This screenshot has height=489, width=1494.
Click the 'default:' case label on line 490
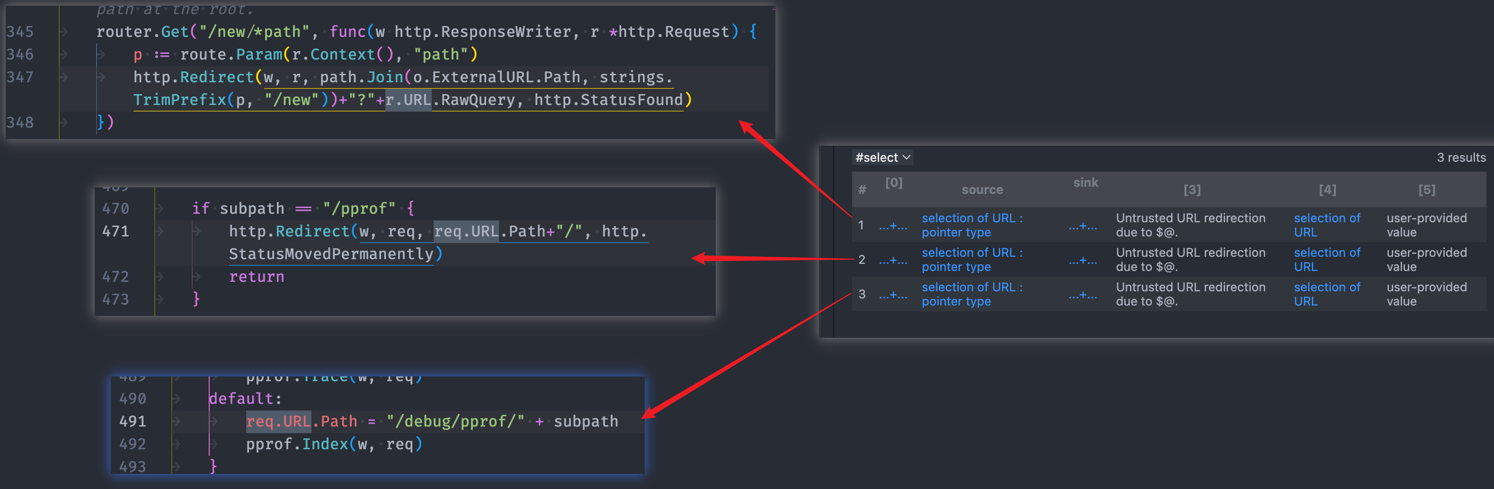245,399
